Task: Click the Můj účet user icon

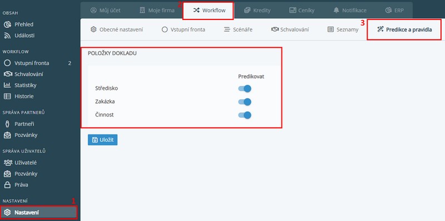Action: point(93,11)
